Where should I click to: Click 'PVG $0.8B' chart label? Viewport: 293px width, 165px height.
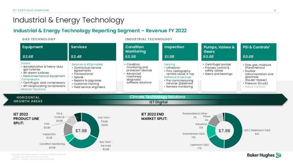(47, 126)
